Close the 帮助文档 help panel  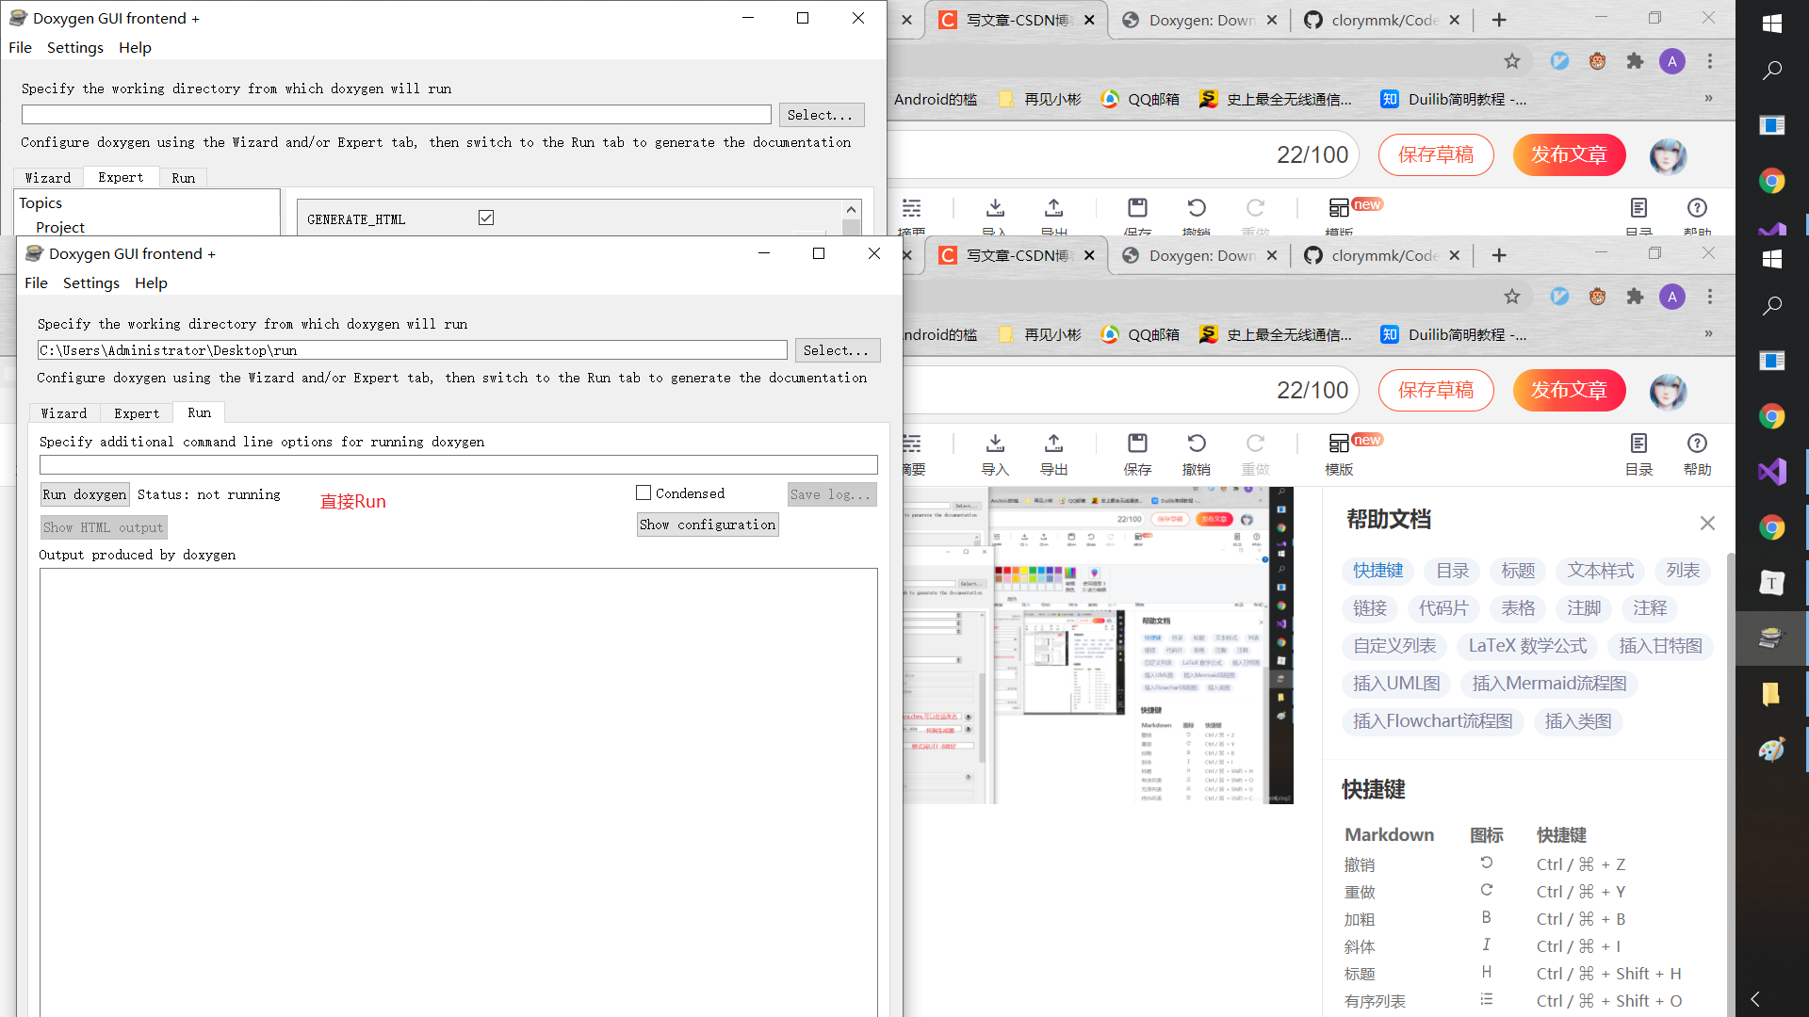point(1707,523)
